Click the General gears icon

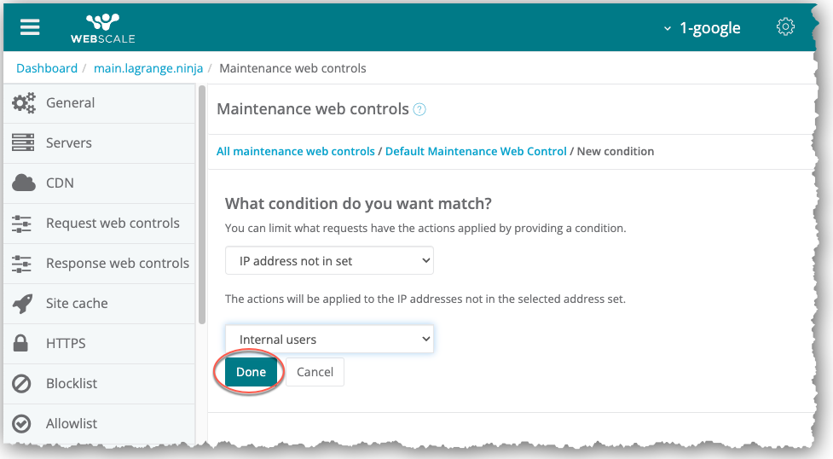23,103
